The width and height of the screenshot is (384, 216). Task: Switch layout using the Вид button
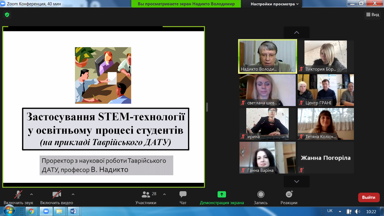pyautogui.click(x=373, y=15)
